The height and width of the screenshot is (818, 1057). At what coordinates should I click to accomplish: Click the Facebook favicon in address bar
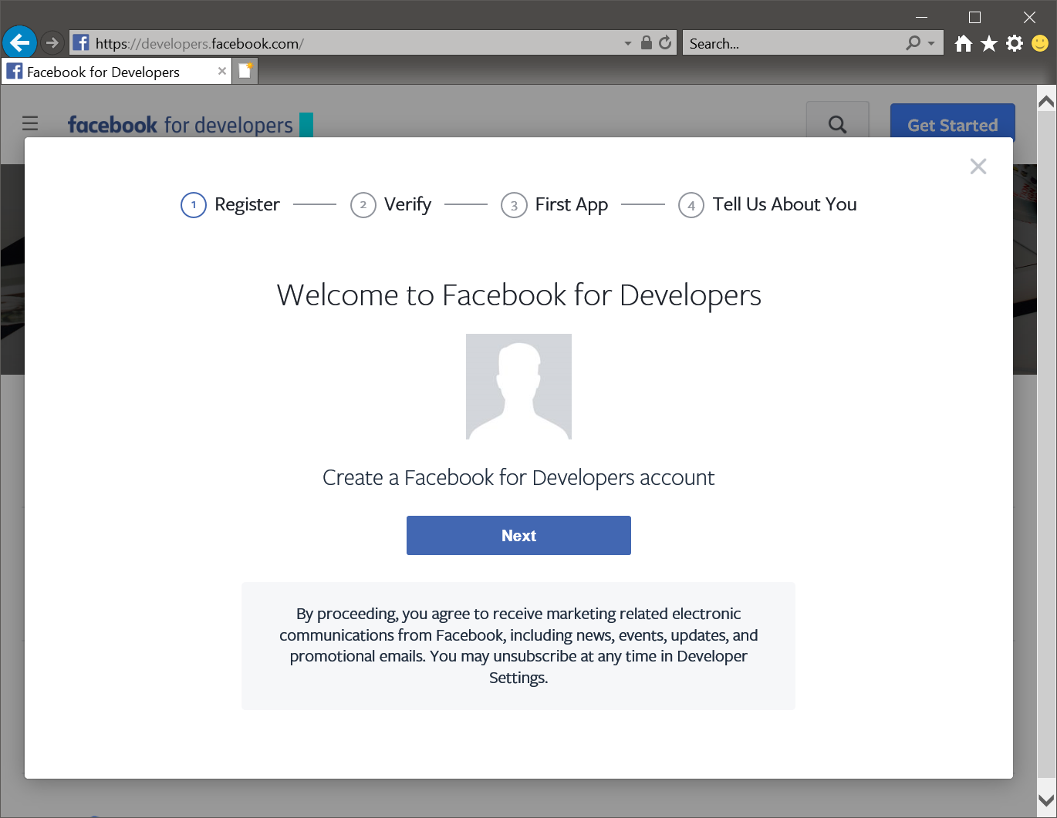pyautogui.click(x=81, y=43)
